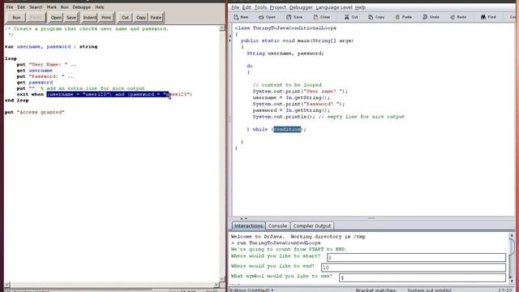Viewport: 519px width, 292px height.
Task: Click the Save icon in DrJava toolbar
Action: (x=294, y=17)
